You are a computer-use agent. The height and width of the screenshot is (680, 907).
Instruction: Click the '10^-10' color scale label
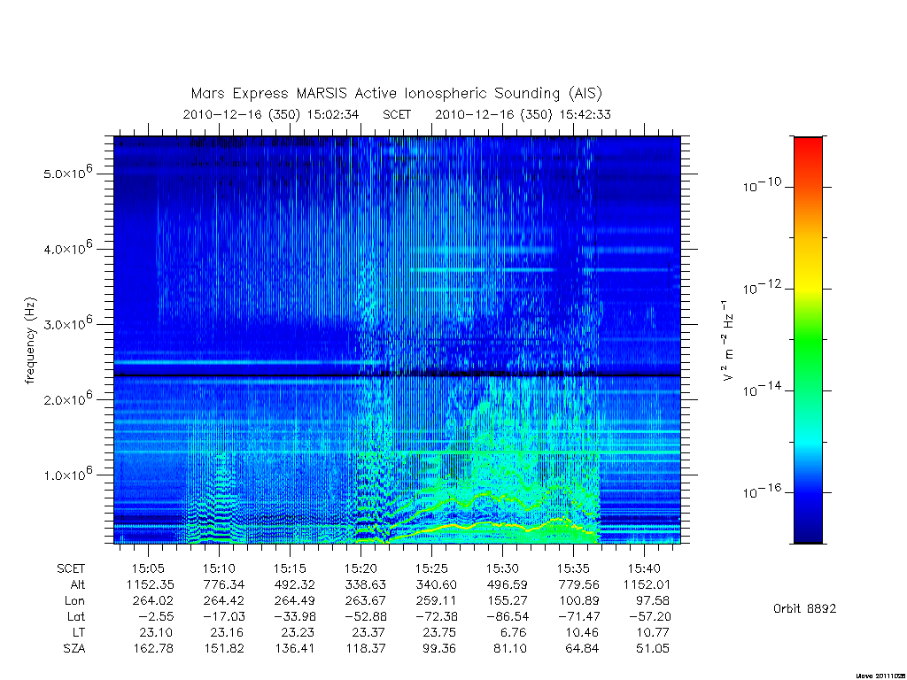[762, 185]
